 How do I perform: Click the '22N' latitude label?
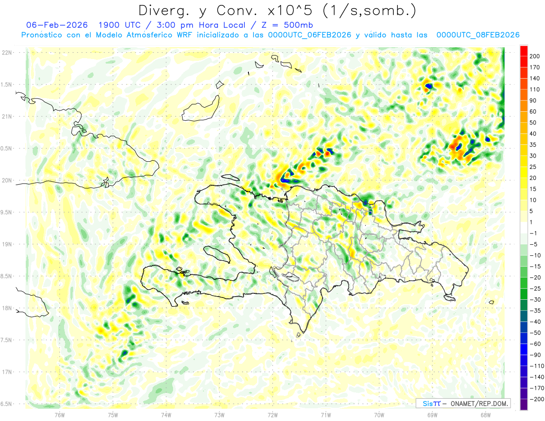pyautogui.click(x=7, y=53)
